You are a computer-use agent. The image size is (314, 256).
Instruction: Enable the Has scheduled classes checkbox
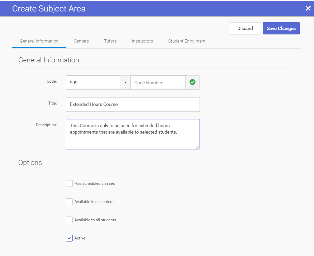[x=69, y=183]
